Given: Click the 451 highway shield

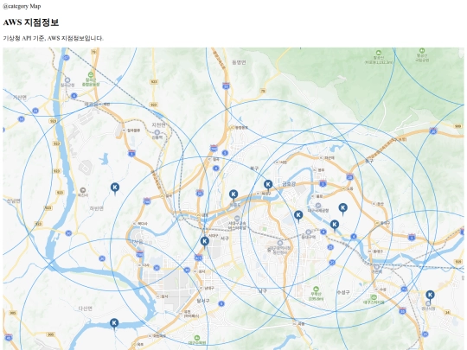Looking at the screenshot, I should point(198,258).
